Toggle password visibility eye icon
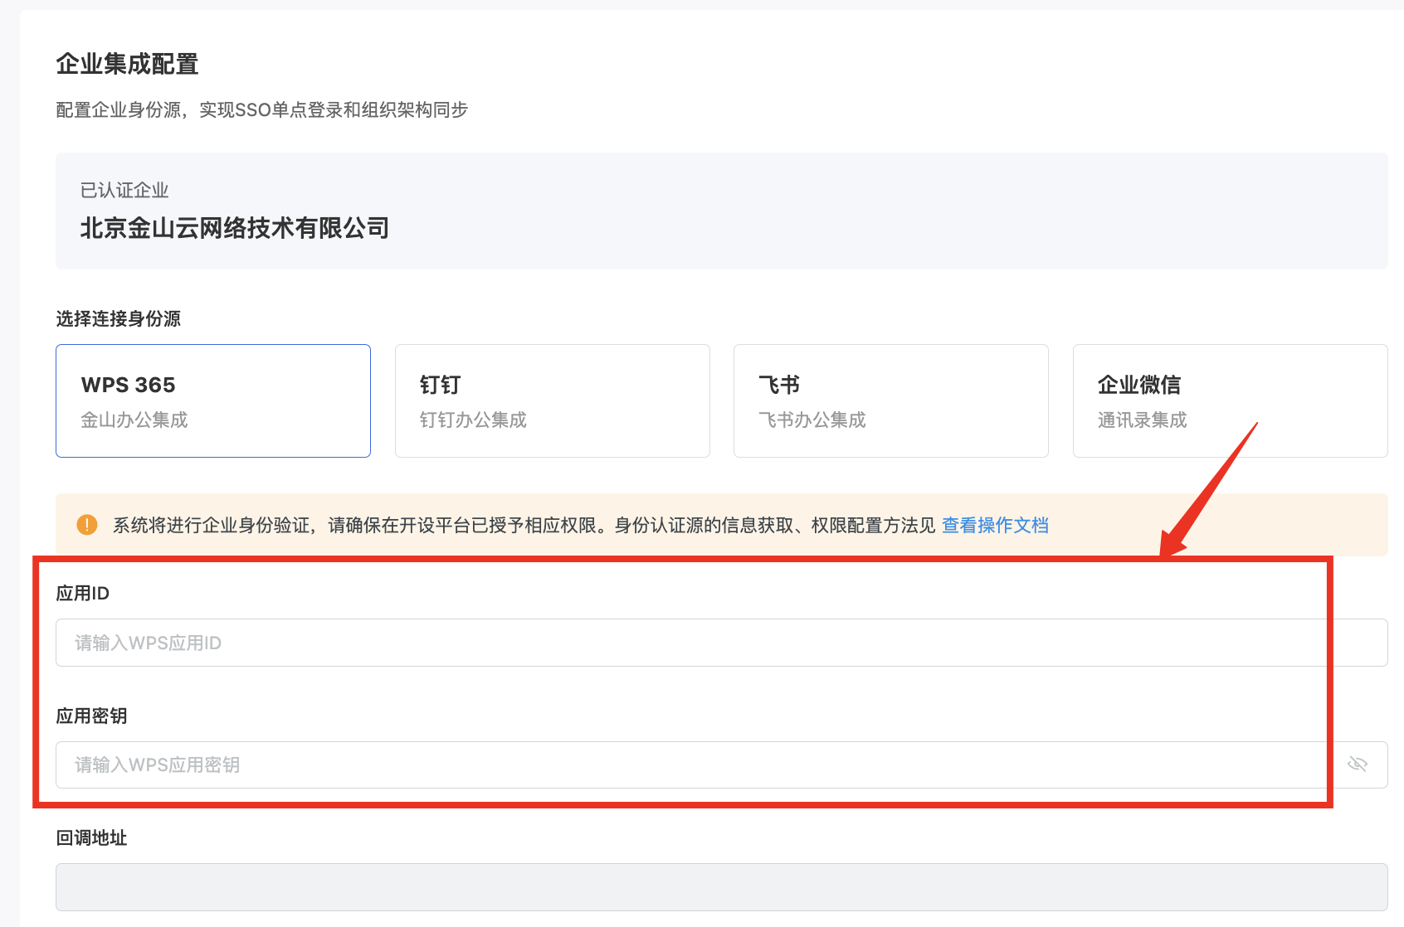Viewport: 1404px width, 927px height. (x=1358, y=764)
